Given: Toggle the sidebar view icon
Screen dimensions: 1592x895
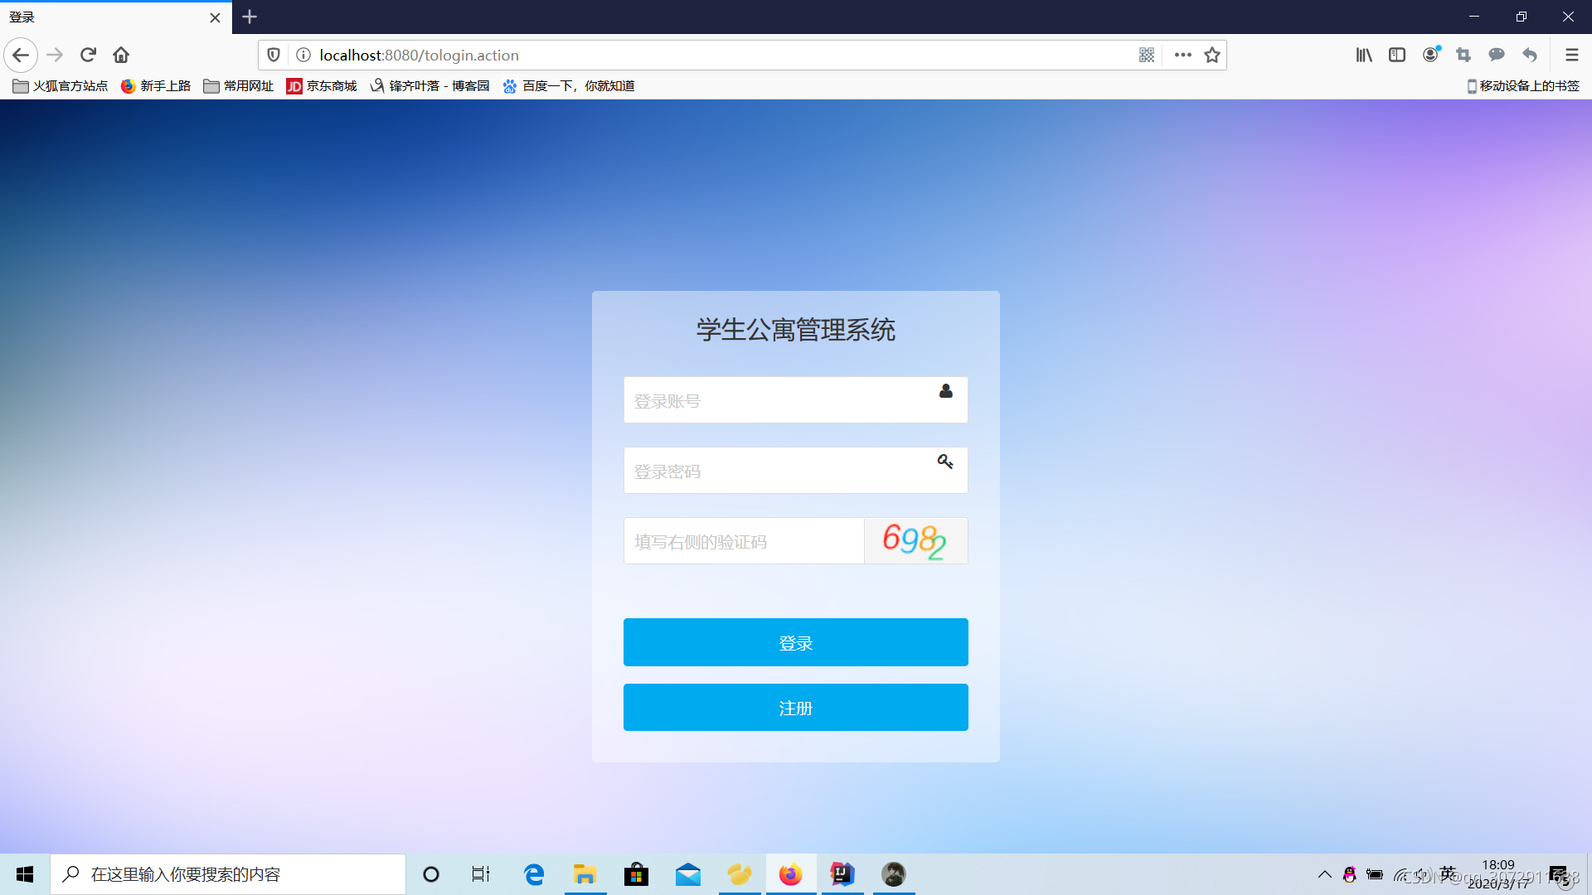Looking at the screenshot, I should tap(1397, 55).
